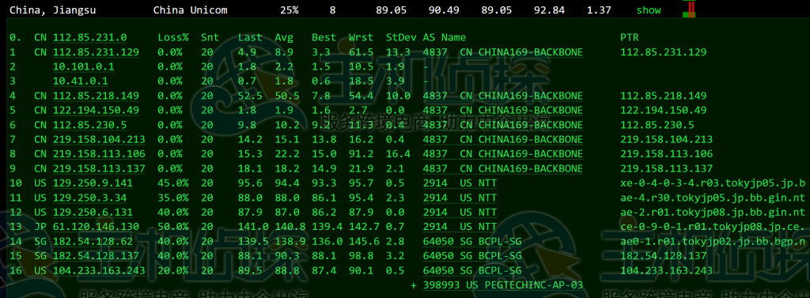The height and width of the screenshot is (298, 810).
Task: Open final hop IP 104.233.163.243
Action: pos(99,270)
